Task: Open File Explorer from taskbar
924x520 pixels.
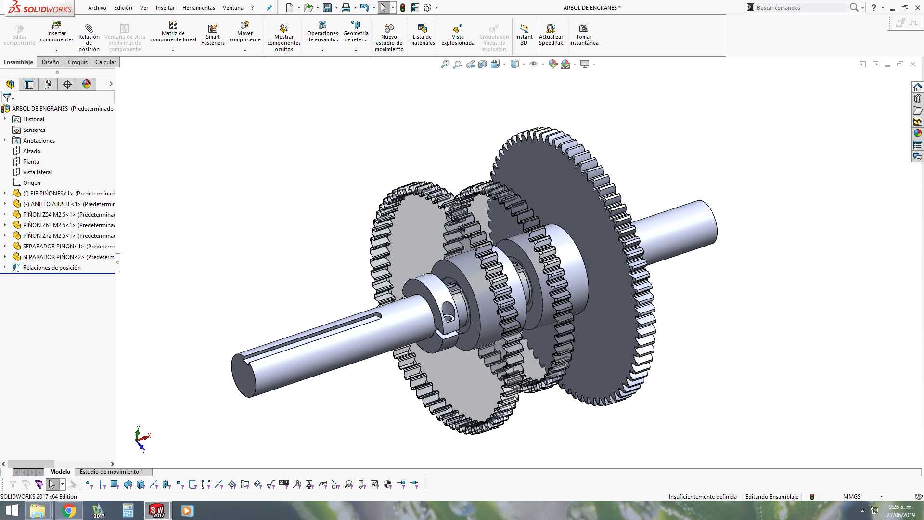Action: click(38, 510)
